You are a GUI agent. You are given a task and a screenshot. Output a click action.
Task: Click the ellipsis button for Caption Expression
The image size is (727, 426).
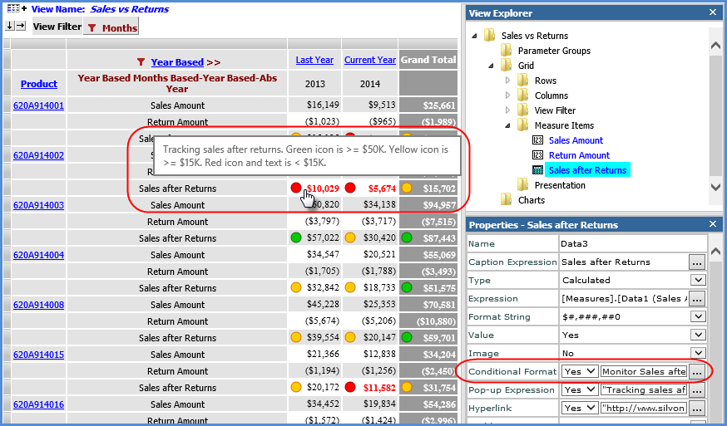(x=698, y=262)
